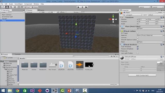Open the Scenes folder in Assets grid
Screen dimensions: 165x93
click(34, 66)
